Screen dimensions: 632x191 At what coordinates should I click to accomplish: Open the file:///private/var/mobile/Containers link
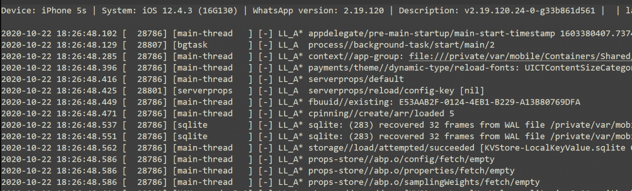tap(521, 56)
